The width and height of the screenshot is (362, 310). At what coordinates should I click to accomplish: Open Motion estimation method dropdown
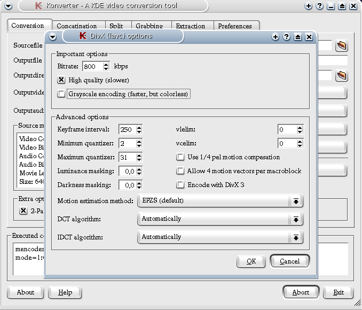click(220, 200)
